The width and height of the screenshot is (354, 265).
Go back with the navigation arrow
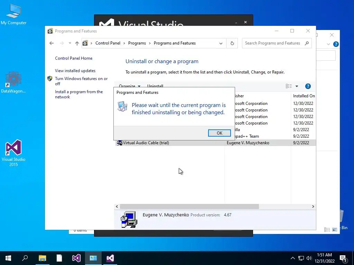click(x=52, y=43)
